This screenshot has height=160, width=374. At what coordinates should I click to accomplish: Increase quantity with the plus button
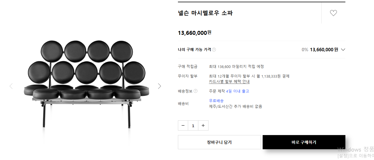[x=203, y=125]
